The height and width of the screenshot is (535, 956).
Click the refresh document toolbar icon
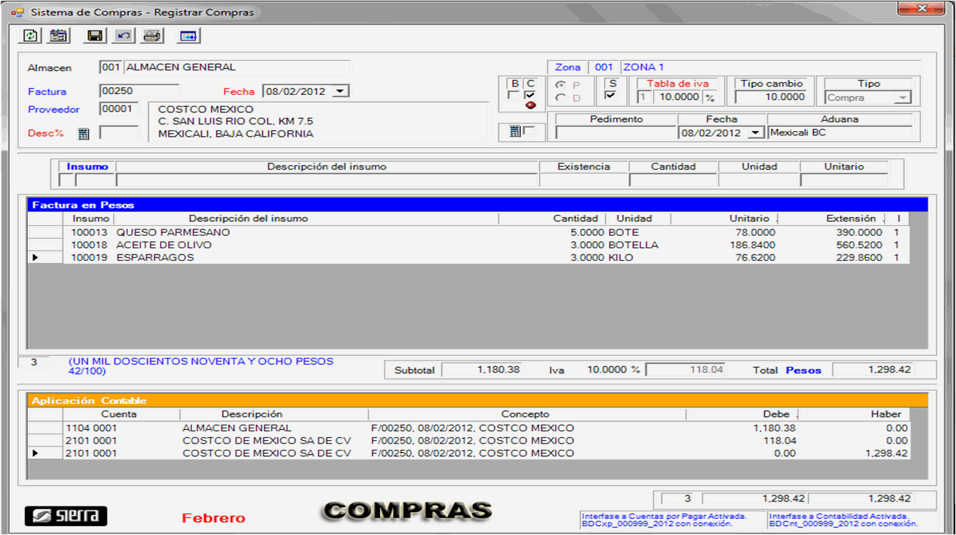(31, 36)
